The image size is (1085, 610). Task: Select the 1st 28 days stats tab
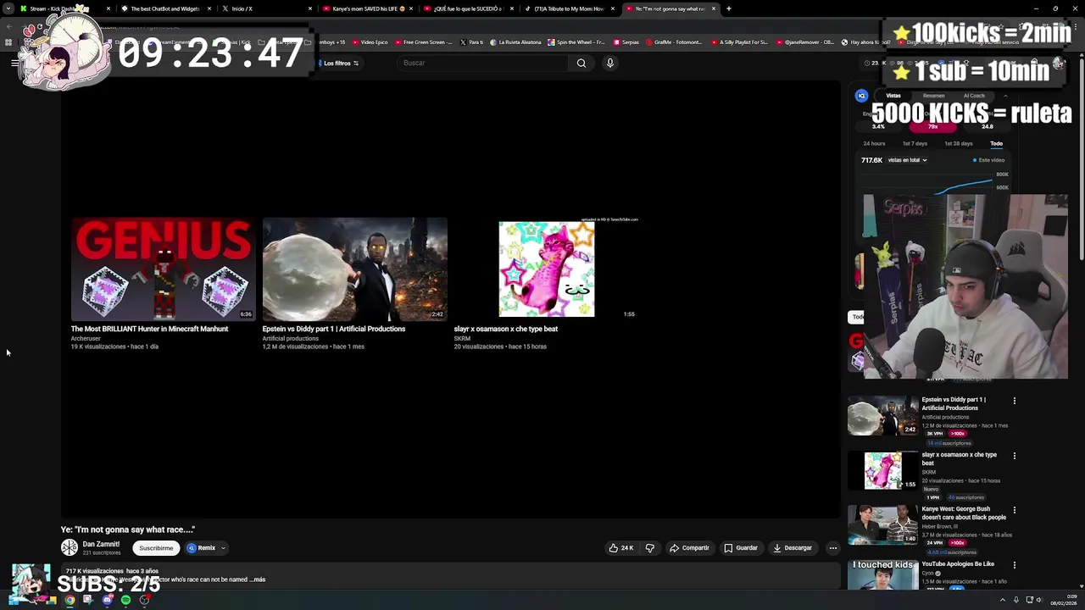tap(959, 143)
